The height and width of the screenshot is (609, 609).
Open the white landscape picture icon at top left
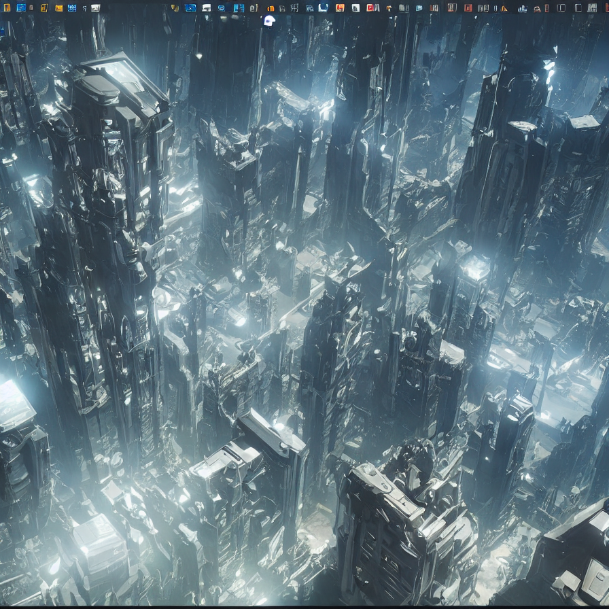96,8
